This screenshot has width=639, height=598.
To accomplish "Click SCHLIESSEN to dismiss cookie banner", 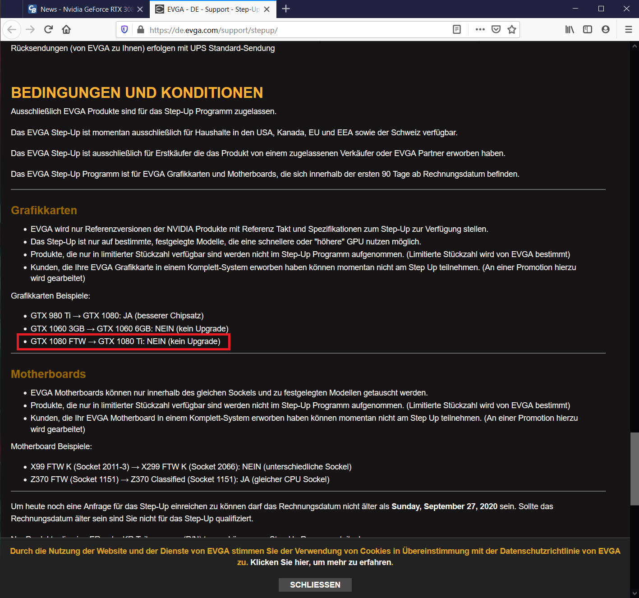I will (315, 585).
